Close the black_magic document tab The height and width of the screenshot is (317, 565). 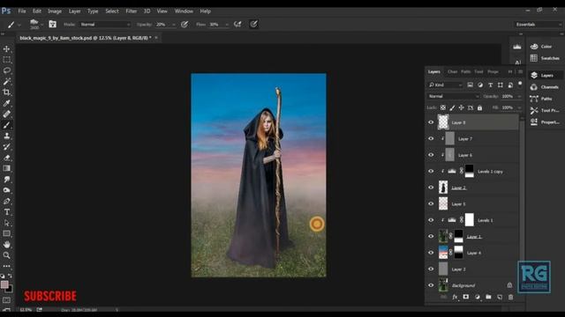coord(156,37)
